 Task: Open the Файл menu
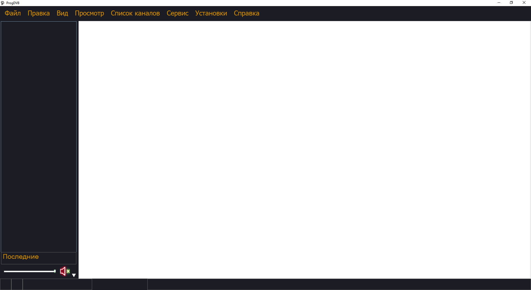tap(13, 13)
